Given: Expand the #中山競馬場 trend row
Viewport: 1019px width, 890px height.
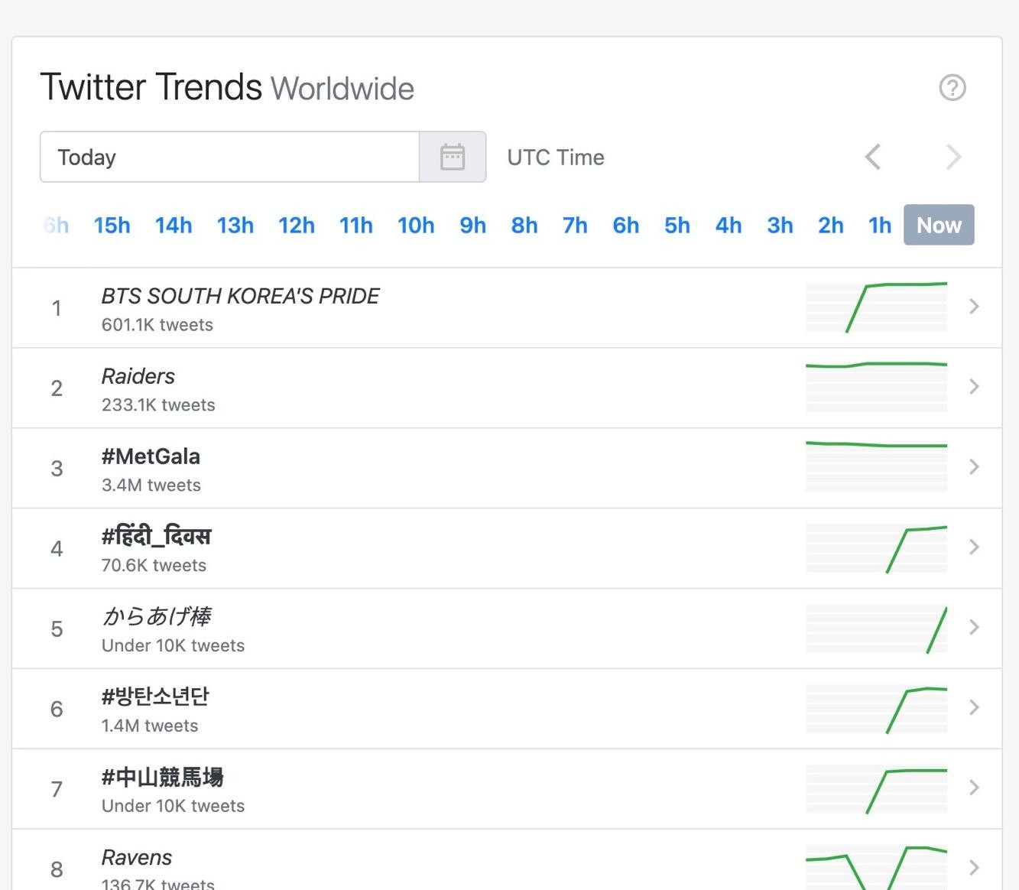Looking at the screenshot, I should click(x=974, y=788).
